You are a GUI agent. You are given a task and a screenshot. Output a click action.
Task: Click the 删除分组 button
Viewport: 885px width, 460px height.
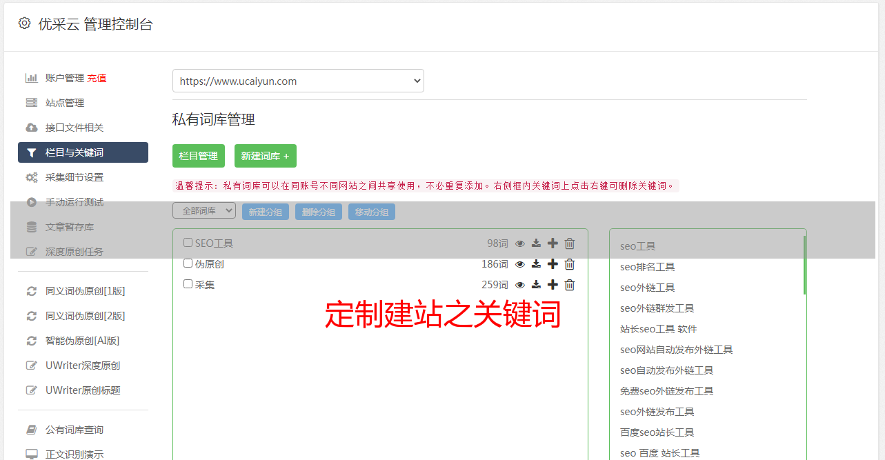point(319,212)
